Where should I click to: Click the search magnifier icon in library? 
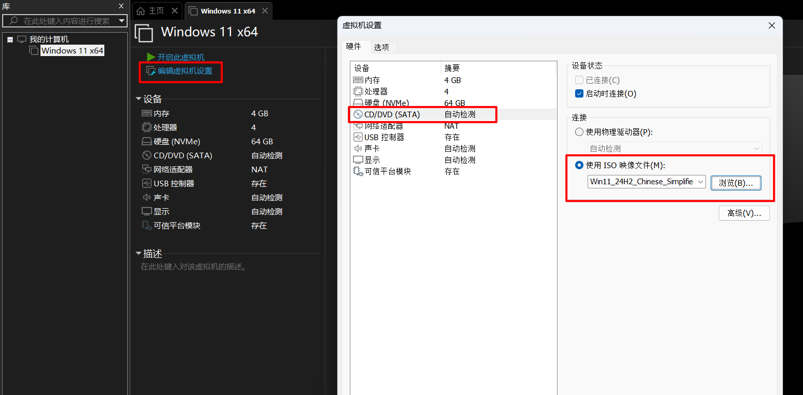[x=13, y=21]
